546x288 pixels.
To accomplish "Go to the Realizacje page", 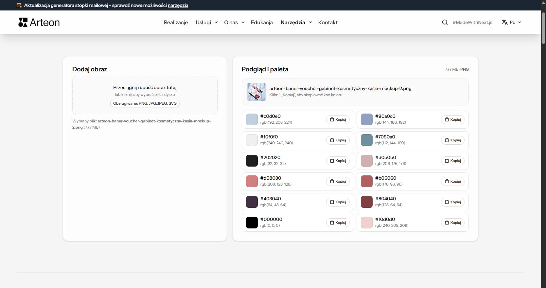I will tap(176, 22).
